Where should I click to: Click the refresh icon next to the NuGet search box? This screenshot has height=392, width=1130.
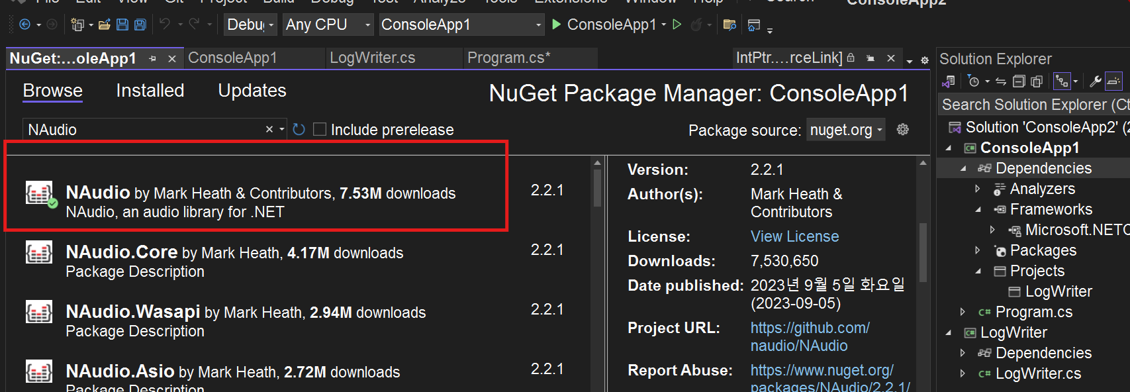(299, 129)
